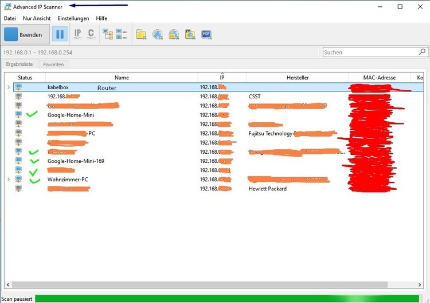Click the CSST manufacturer cell
The width and height of the screenshot is (430, 303).
click(255, 96)
